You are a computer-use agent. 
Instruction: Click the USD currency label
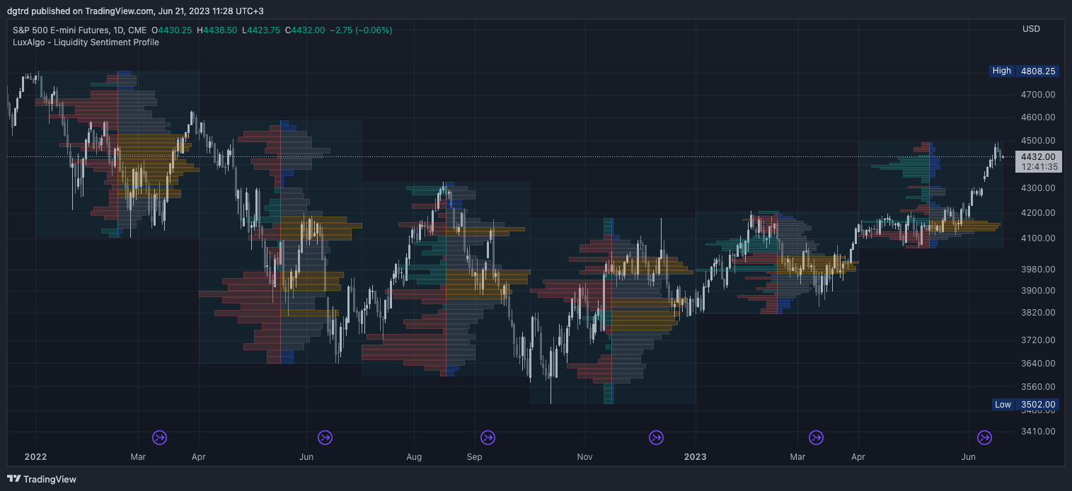tap(1031, 29)
